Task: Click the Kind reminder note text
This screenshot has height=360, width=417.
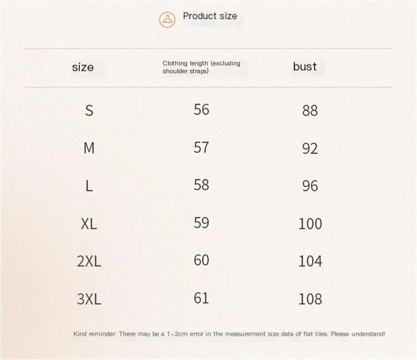Action: tap(229, 334)
